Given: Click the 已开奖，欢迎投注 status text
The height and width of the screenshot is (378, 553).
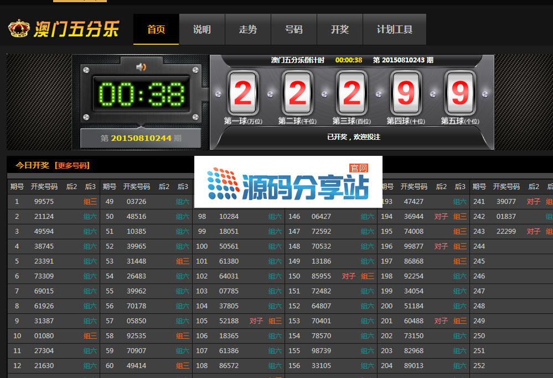Looking at the screenshot, I should [x=354, y=136].
